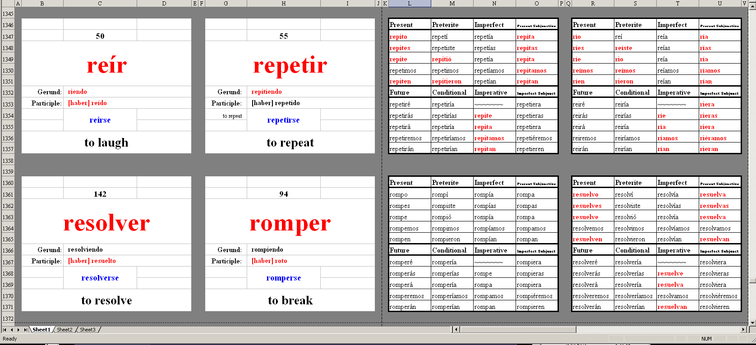Select column U header
756x345 pixels.
tap(720, 3)
